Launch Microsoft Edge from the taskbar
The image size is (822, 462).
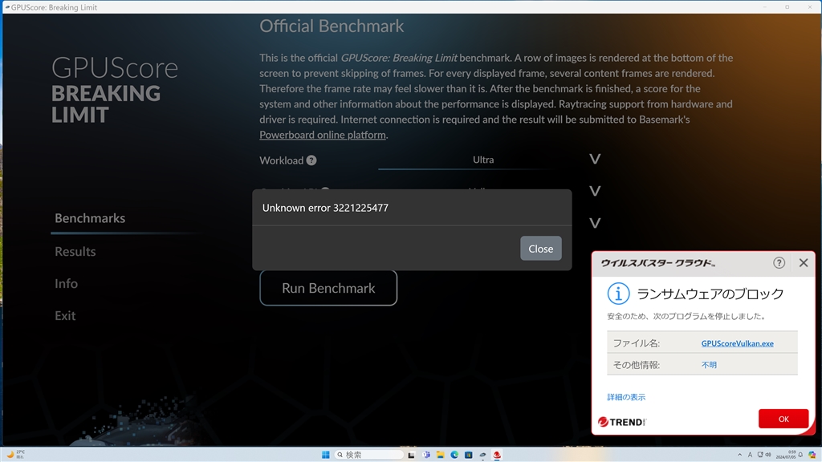(454, 455)
